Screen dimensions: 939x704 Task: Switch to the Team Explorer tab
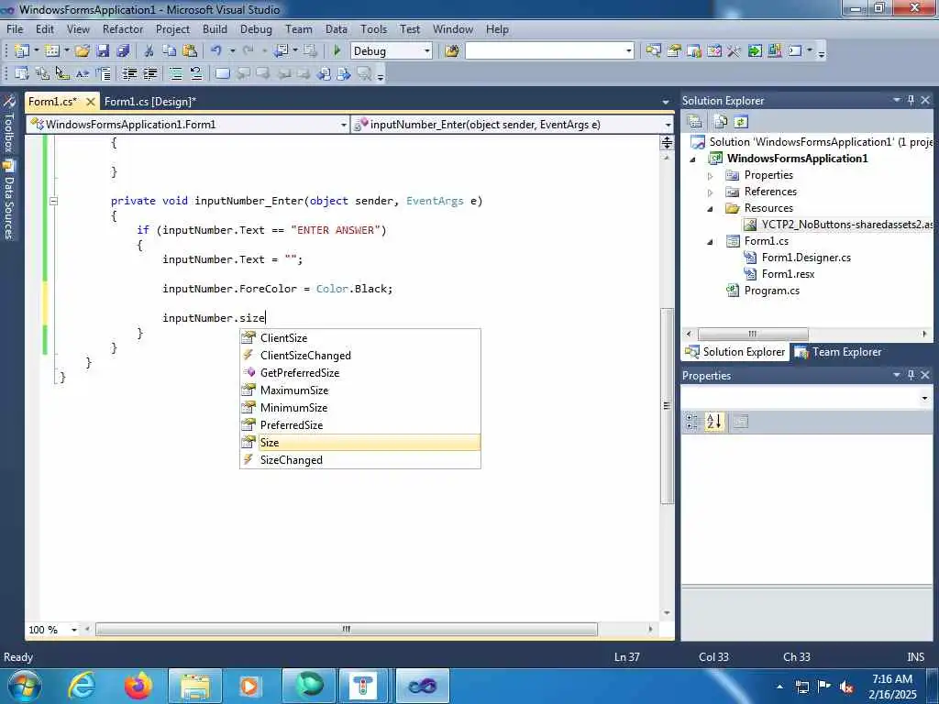point(838,352)
